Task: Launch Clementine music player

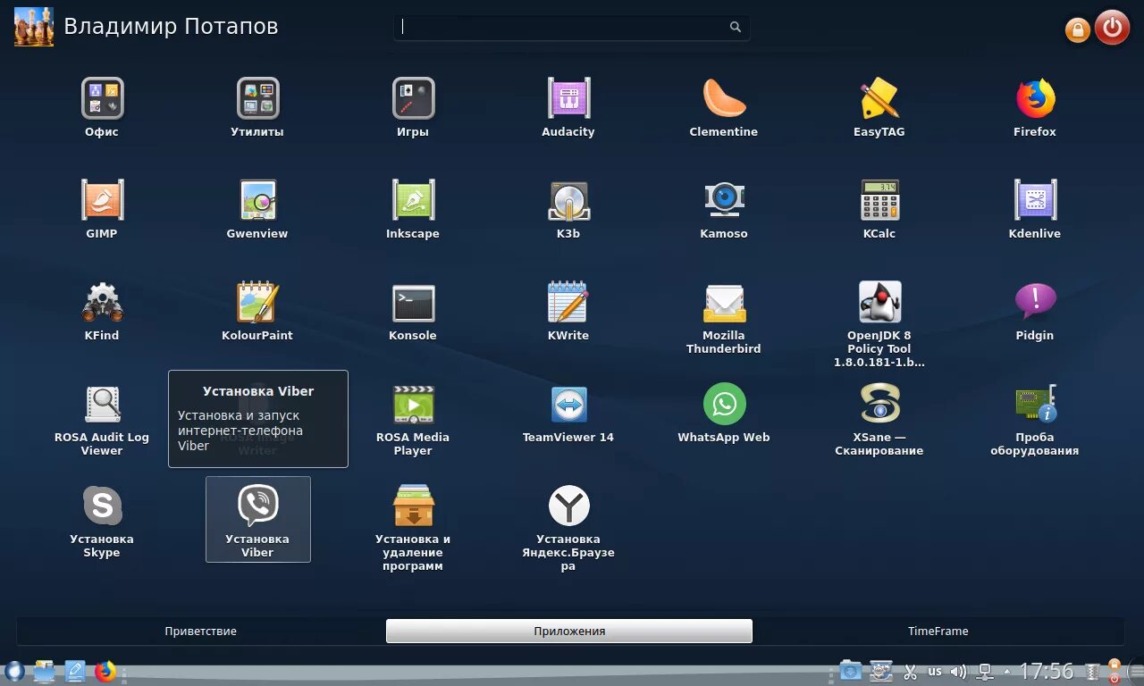Action: (x=724, y=107)
